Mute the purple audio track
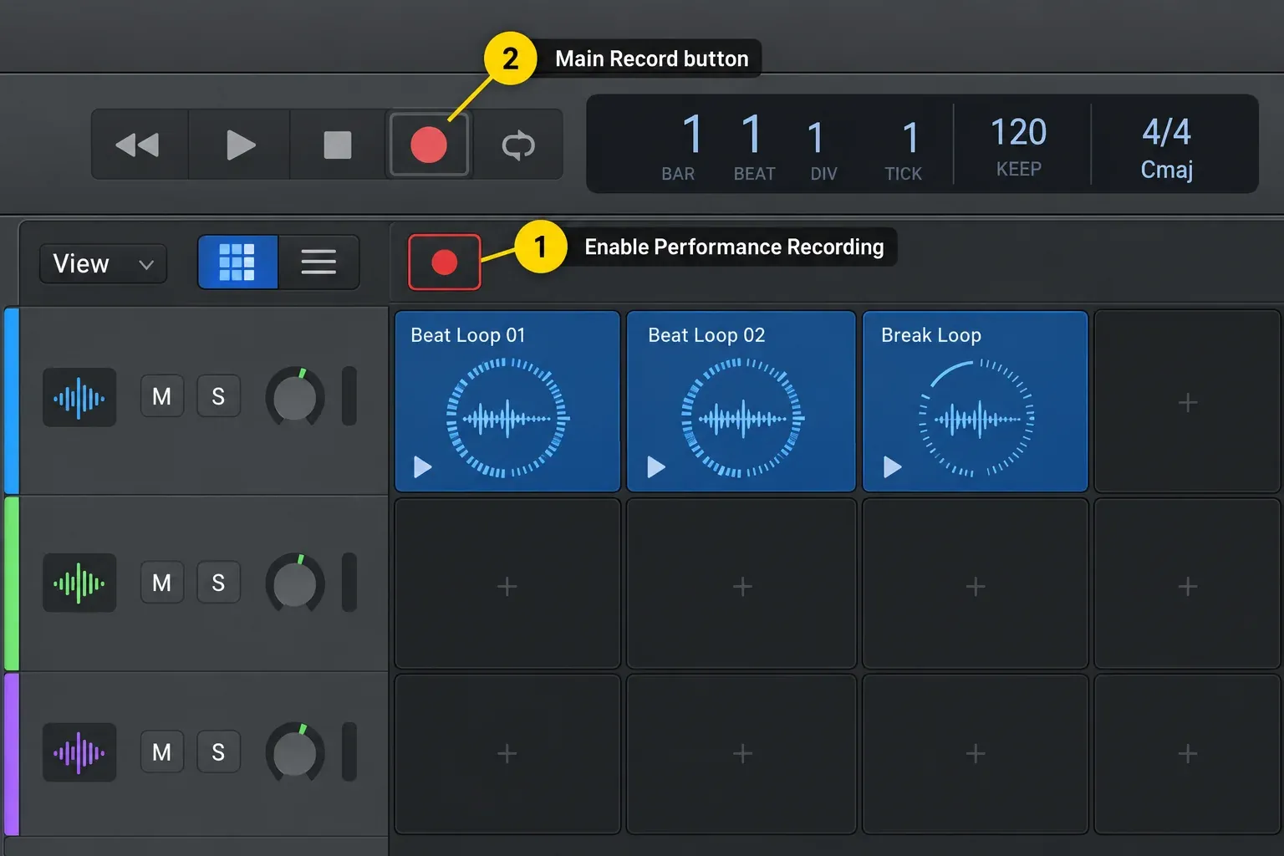Viewport: 1284px width, 856px height. click(x=162, y=752)
